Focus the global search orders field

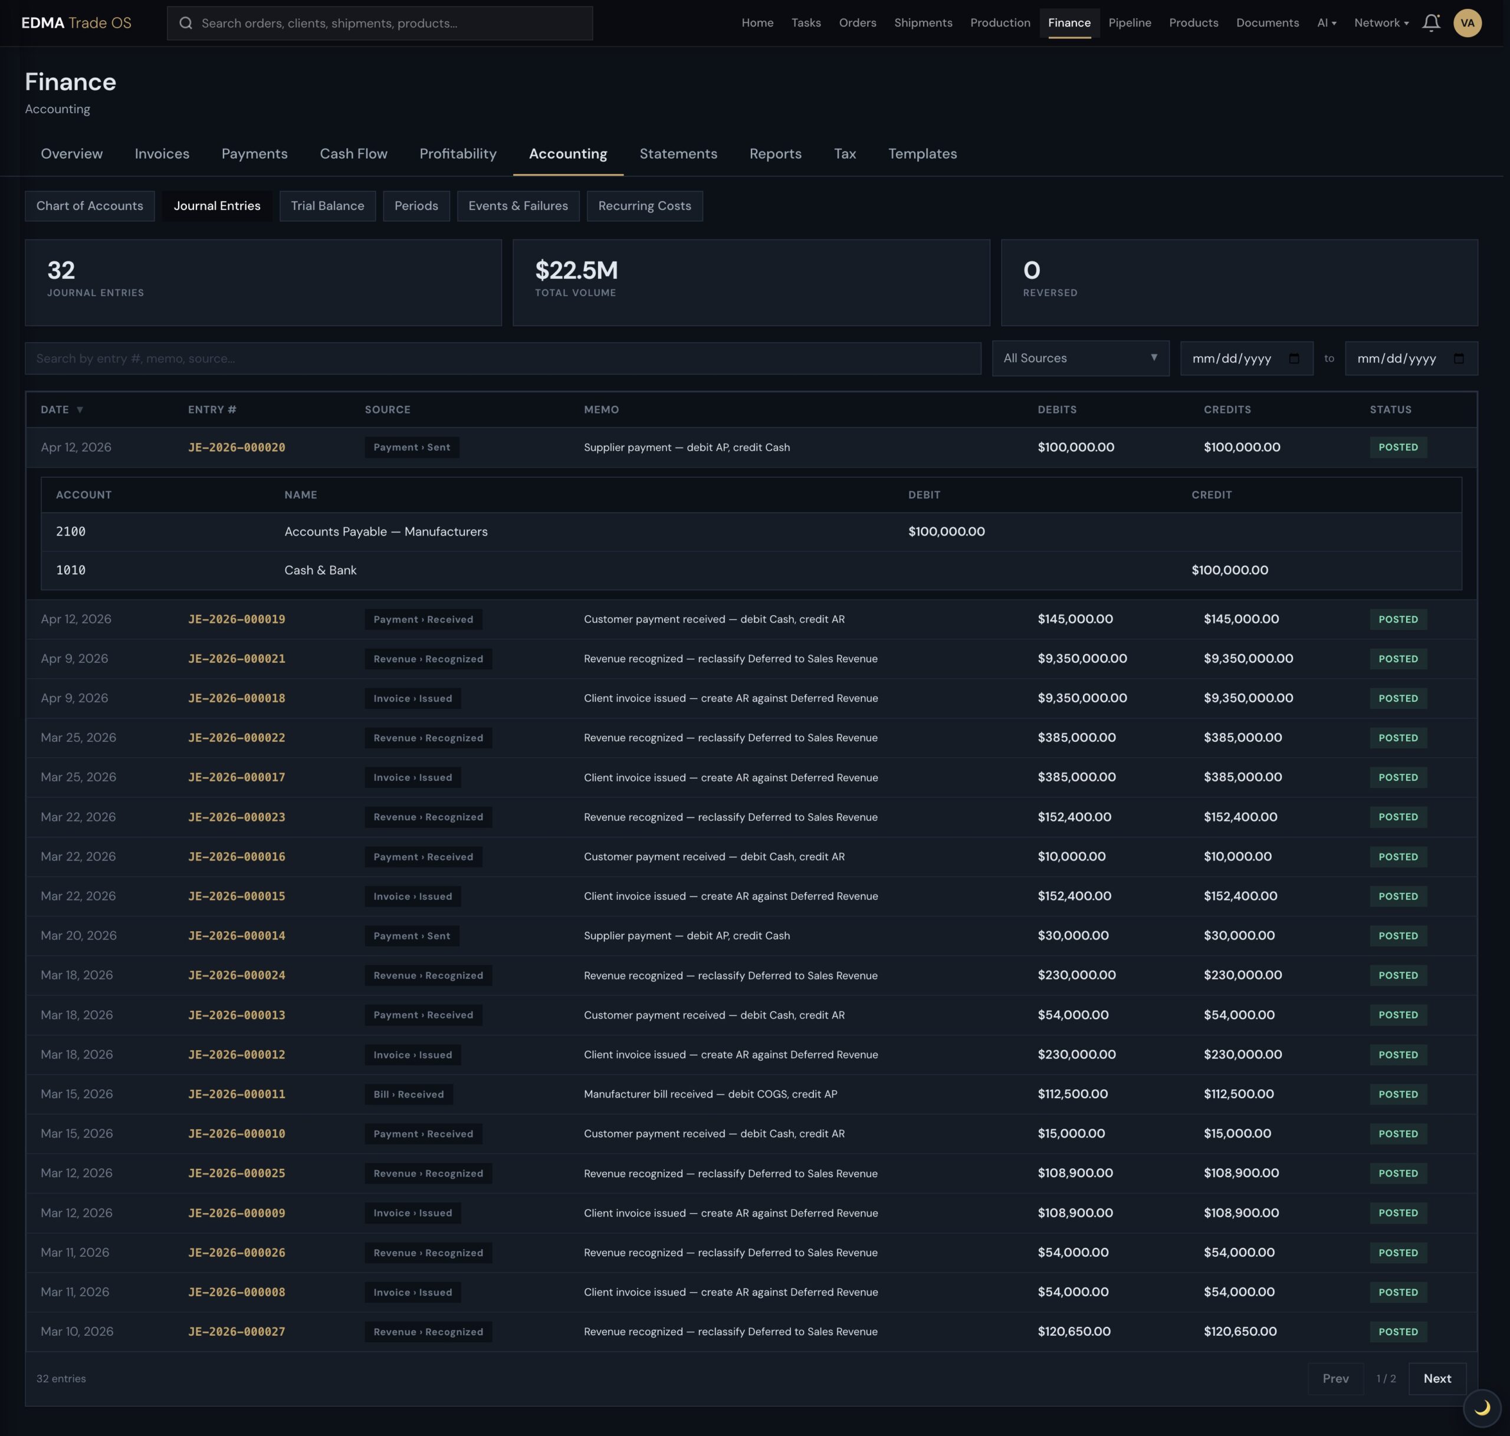(x=380, y=23)
